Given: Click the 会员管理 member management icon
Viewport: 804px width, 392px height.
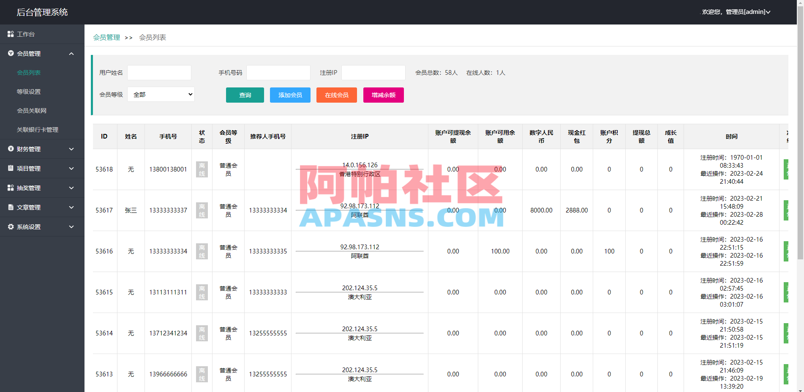Looking at the screenshot, I should [11, 54].
